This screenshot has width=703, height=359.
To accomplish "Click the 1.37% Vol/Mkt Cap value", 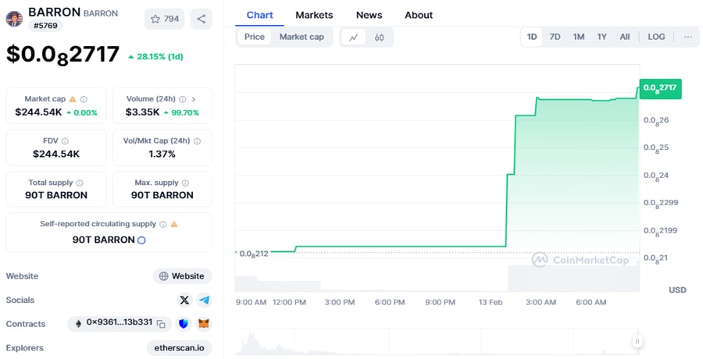I will click(162, 155).
